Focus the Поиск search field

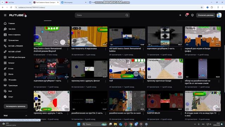[102, 15]
